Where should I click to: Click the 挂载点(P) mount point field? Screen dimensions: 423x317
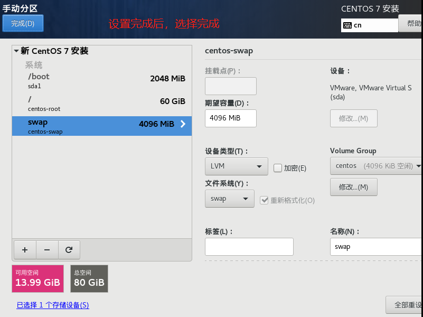point(231,86)
